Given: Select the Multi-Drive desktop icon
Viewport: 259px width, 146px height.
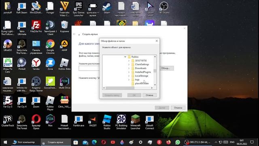Looking at the screenshot, I should 64,83.
